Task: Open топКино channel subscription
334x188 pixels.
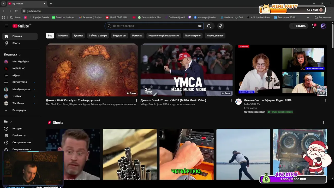Action: pos(20,96)
